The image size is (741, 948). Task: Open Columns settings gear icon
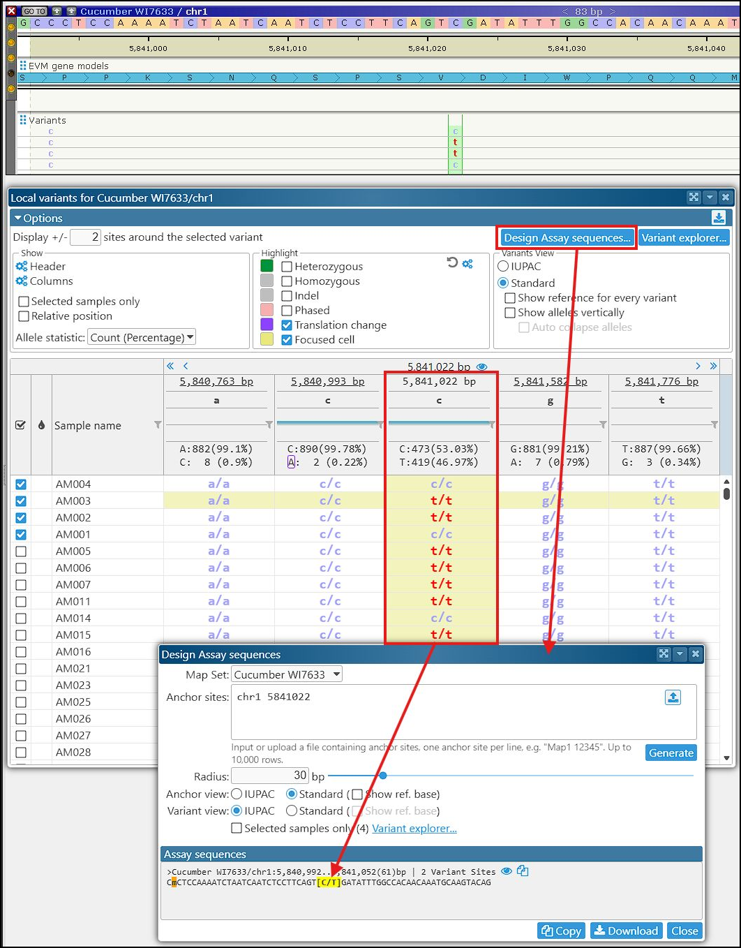[22, 281]
